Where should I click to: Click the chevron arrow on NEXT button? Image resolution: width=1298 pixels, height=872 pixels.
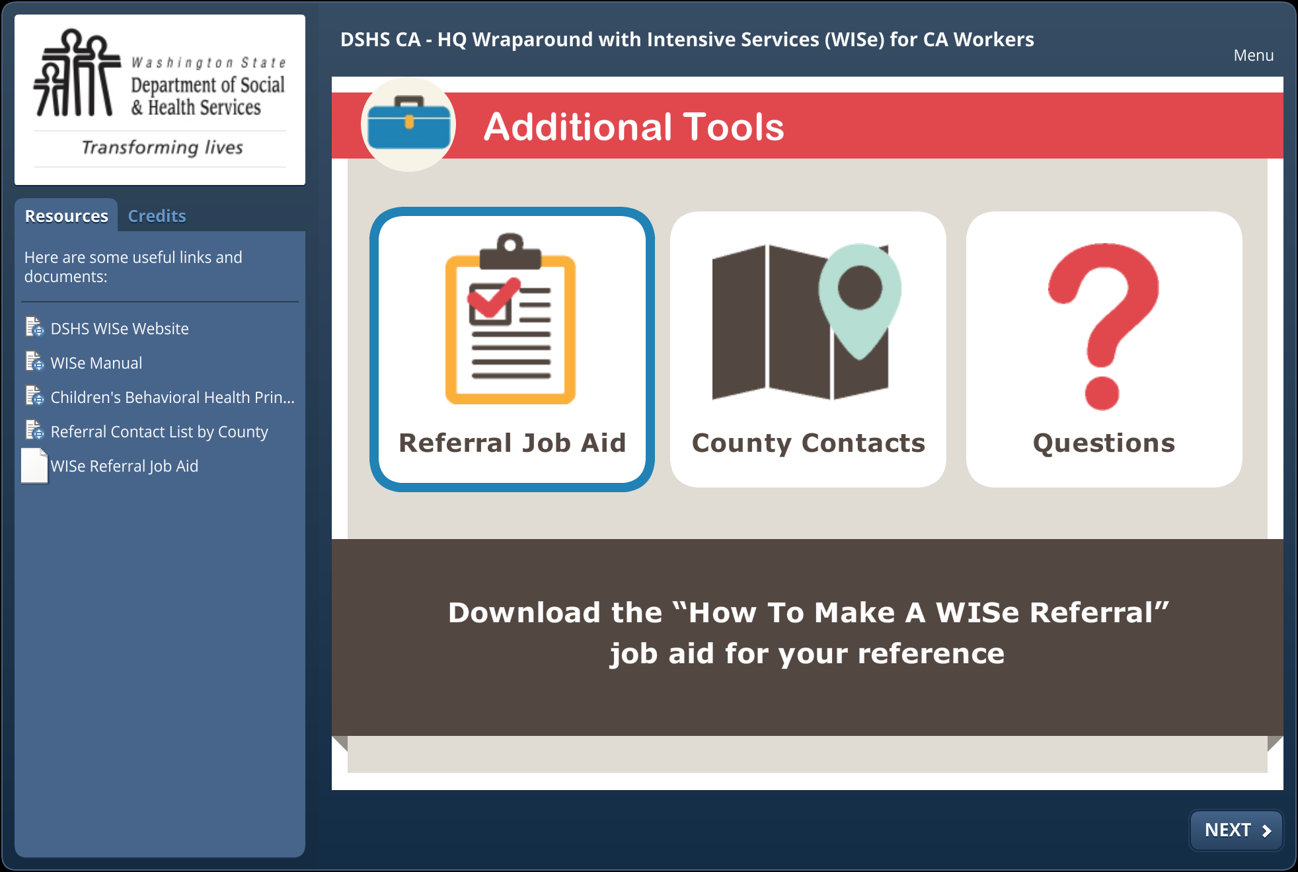click(1266, 830)
